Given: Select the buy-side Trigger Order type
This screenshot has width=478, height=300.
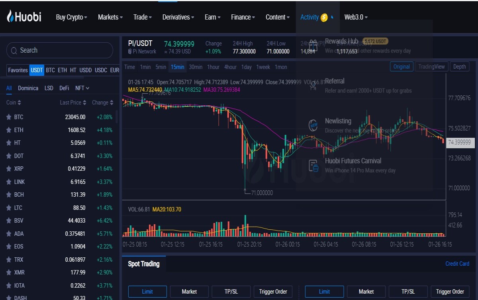Looking at the screenshot, I should point(273,292).
